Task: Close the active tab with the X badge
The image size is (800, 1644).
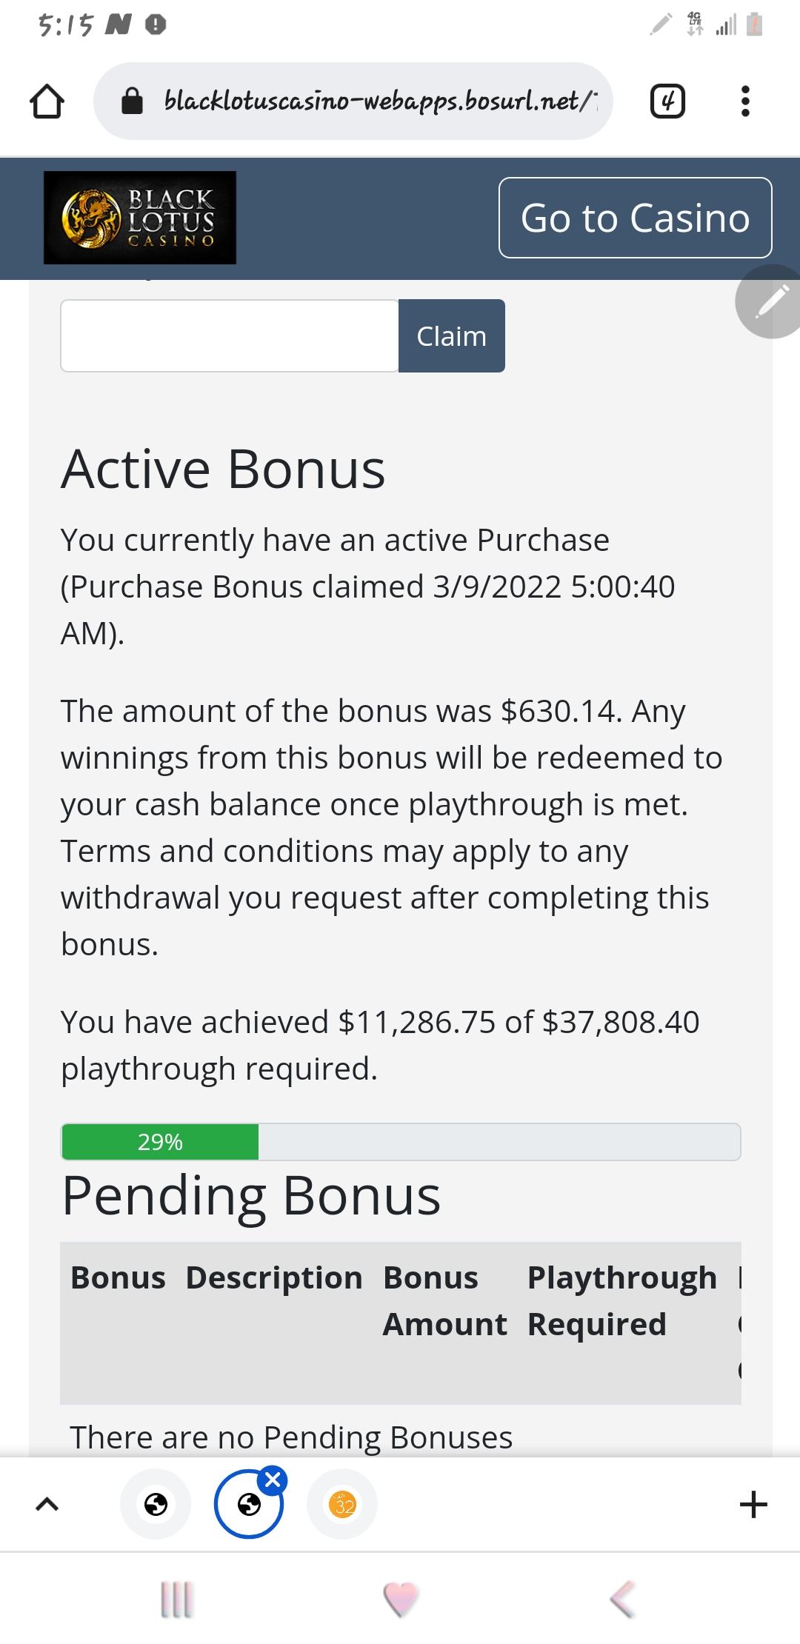Action: click(273, 1480)
